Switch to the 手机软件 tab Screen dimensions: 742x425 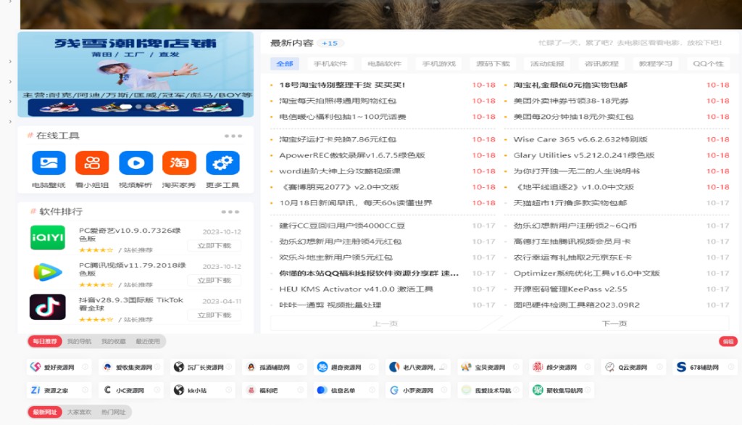tap(330, 64)
